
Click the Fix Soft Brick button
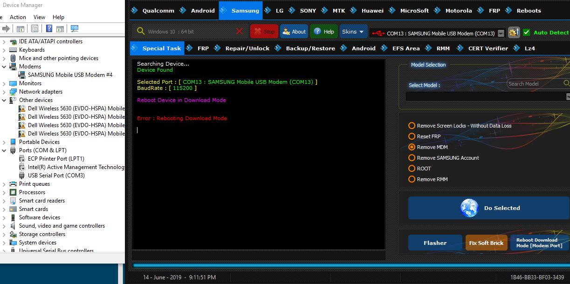click(x=486, y=243)
